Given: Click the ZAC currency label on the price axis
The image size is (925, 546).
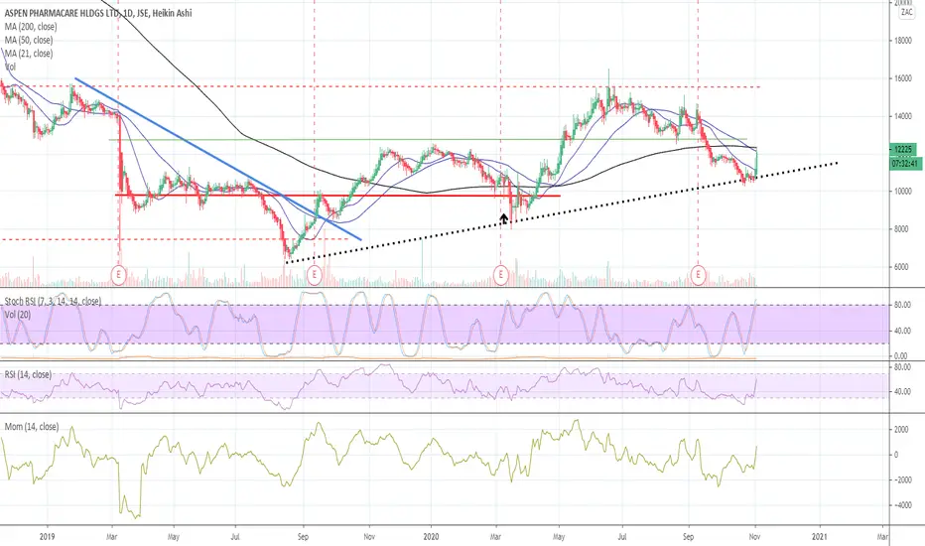Looking at the screenshot, I should point(907,13).
